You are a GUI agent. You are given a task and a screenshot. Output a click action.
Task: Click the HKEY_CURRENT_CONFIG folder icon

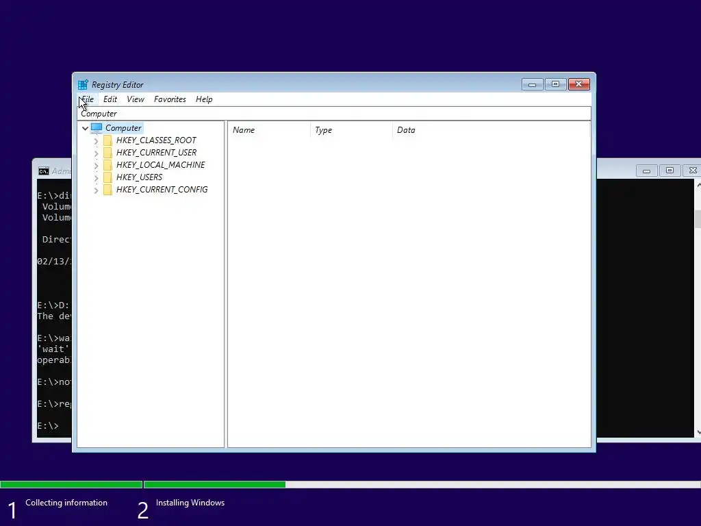(x=107, y=190)
